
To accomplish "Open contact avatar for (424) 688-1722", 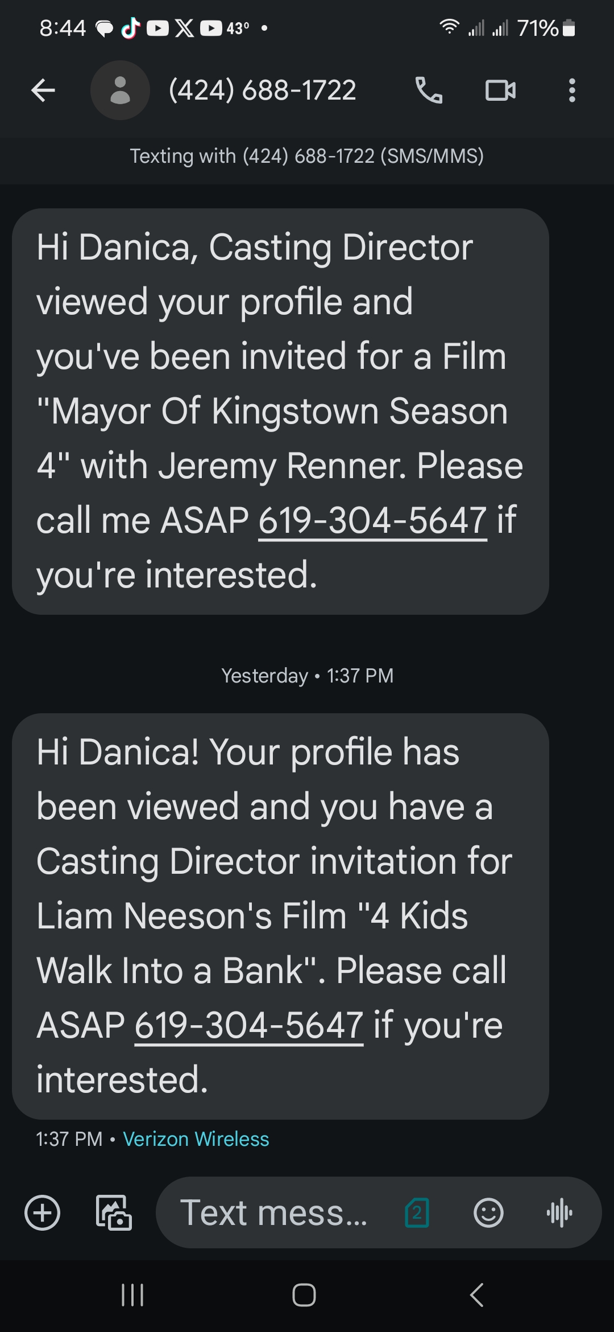I will (x=120, y=90).
